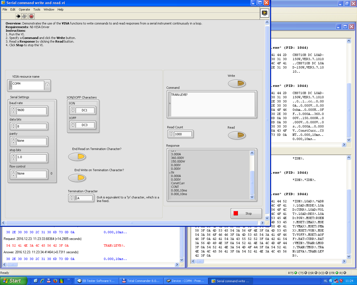Click the red shield security tray icon
Viewport: 357px width, 285px height.
341,281
